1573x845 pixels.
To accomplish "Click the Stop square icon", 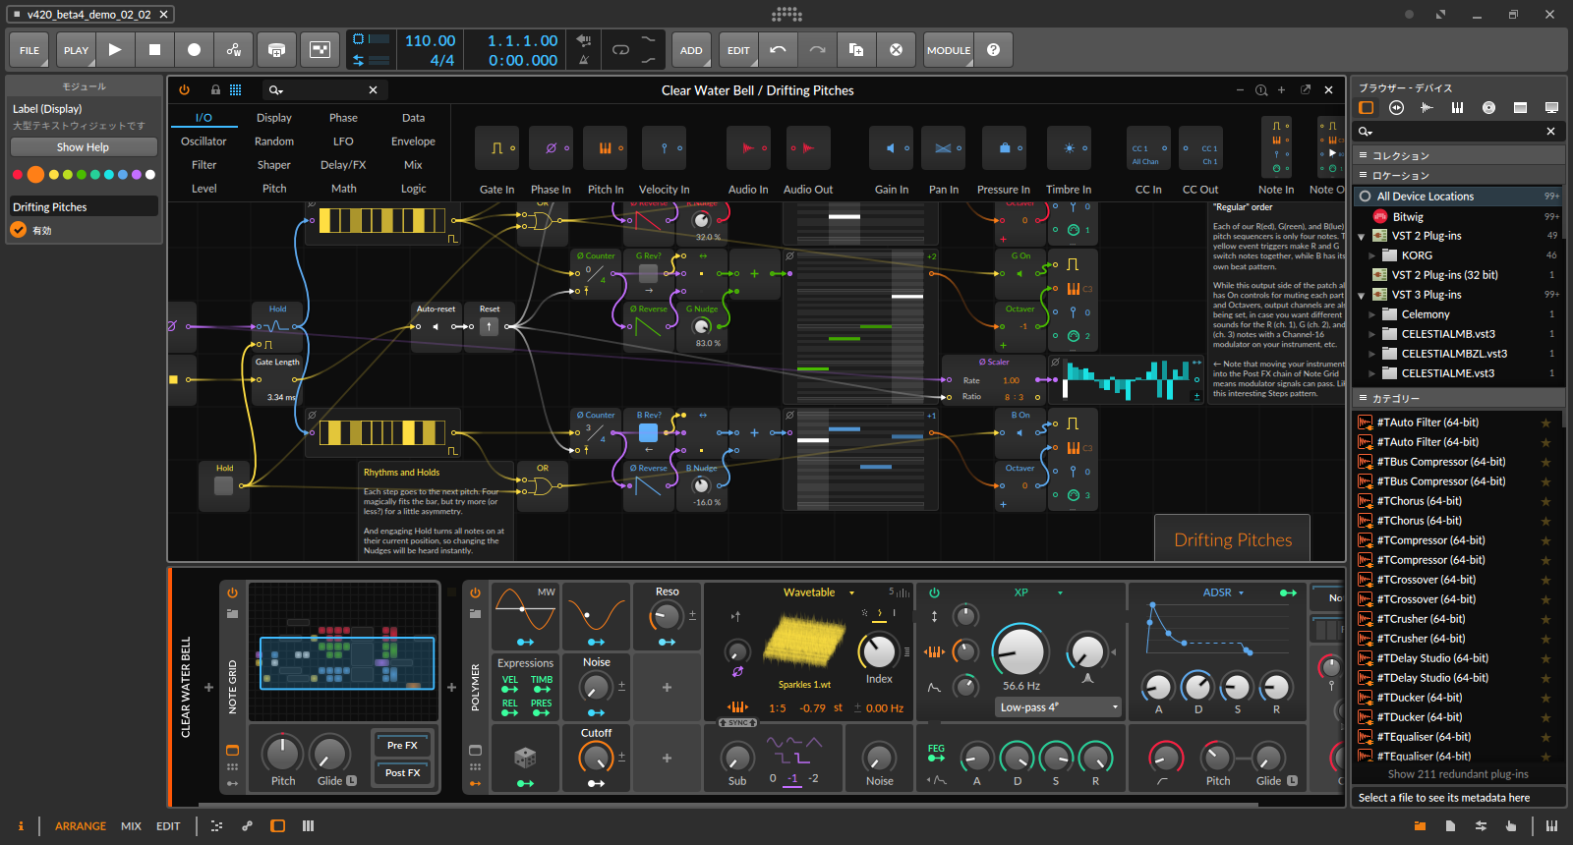I will [x=154, y=50].
